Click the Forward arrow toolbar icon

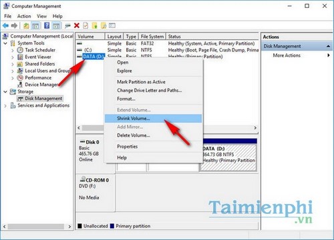(x=14, y=26)
